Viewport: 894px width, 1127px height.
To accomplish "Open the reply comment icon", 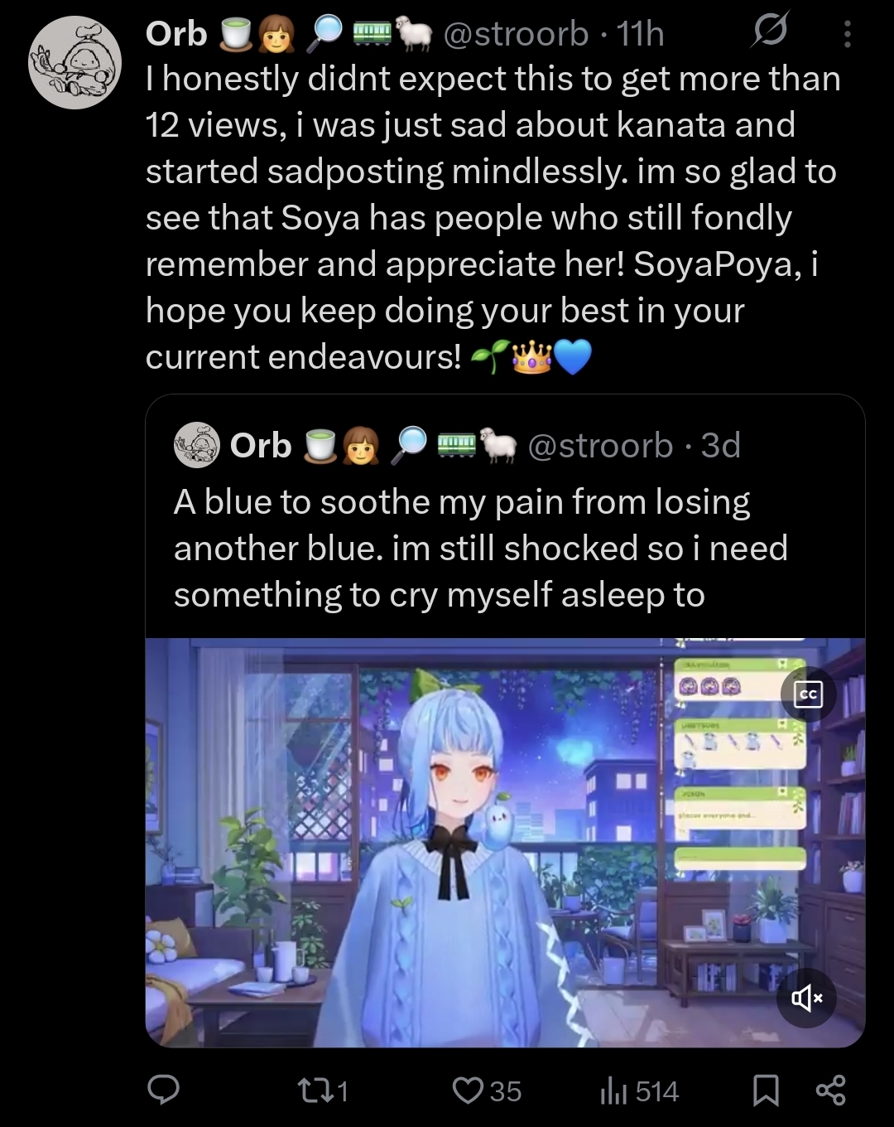I will click(x=163, y=1090).
